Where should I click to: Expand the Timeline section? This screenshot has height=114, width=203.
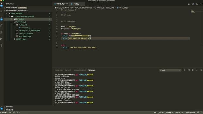28,110
